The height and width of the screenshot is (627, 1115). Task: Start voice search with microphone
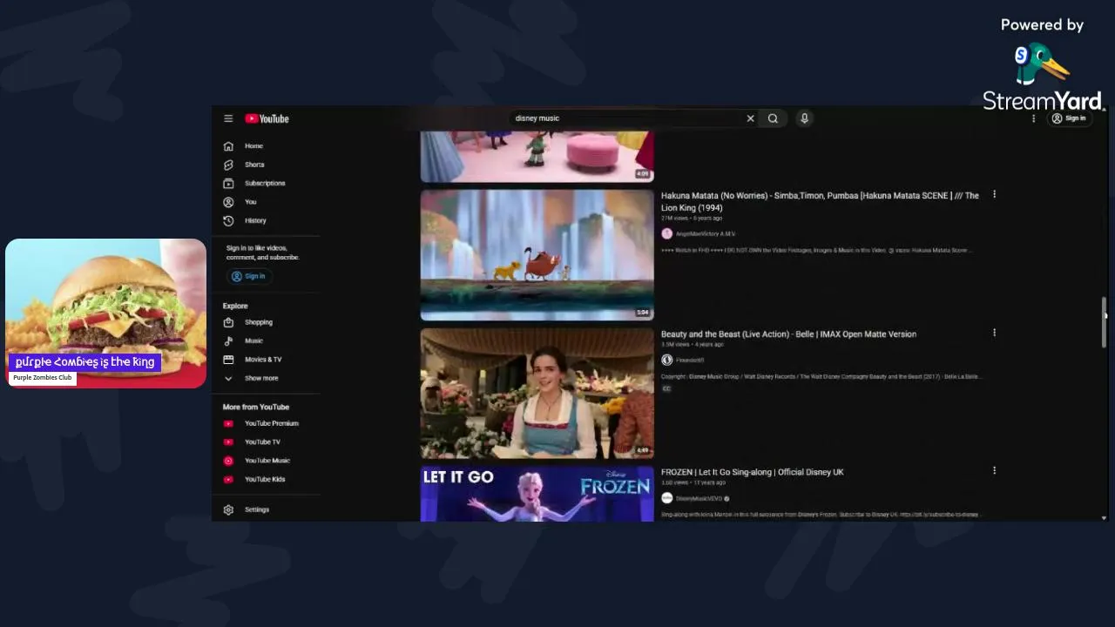(804, 118)
